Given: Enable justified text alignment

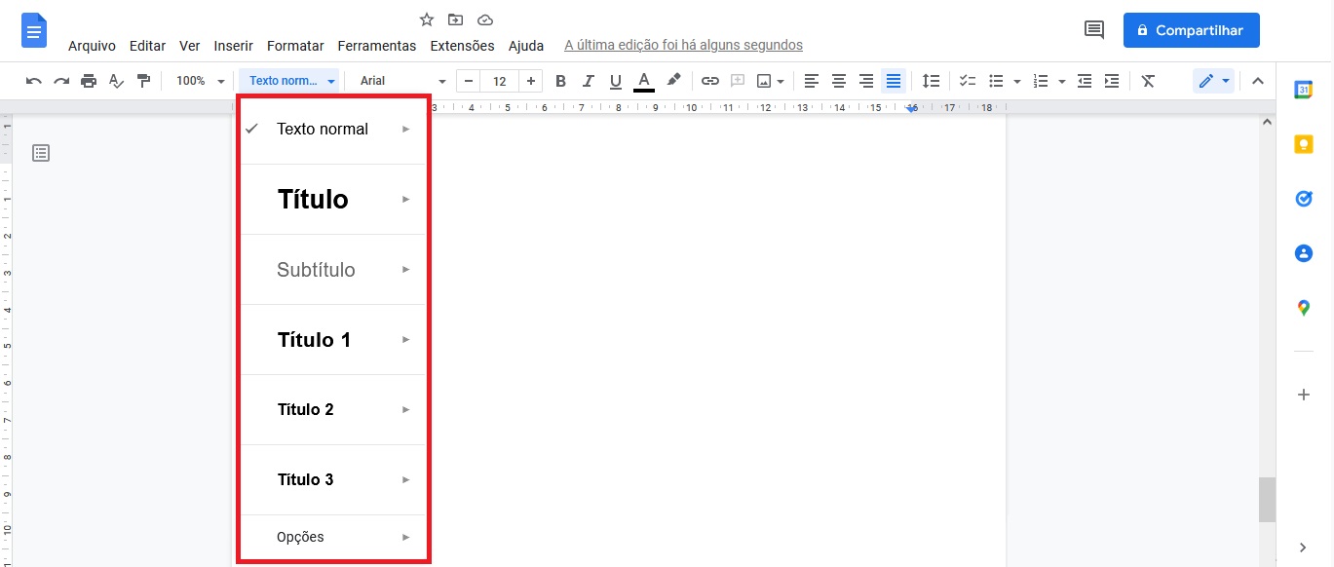Looking at the screenshot, I should pyautogui.click(x=894, y=81).
